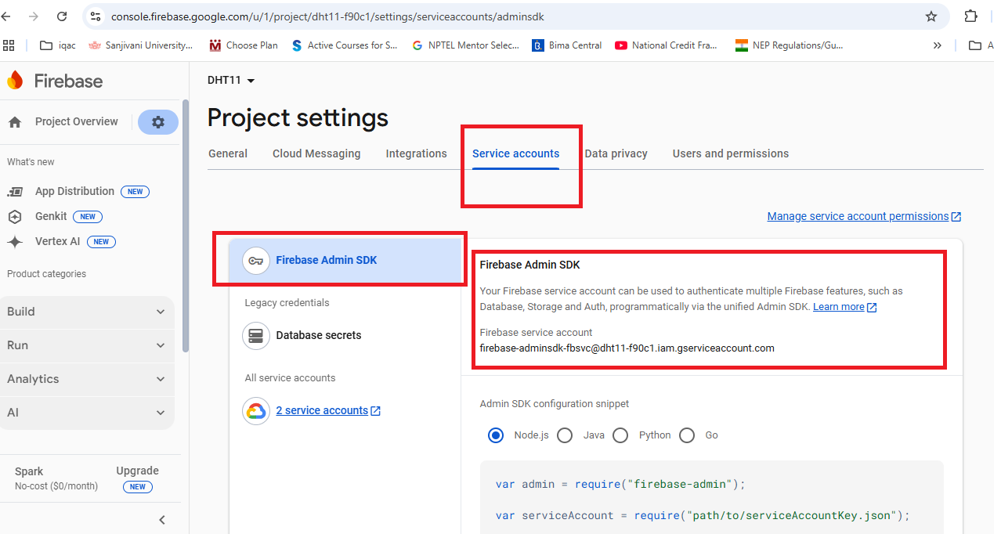View site information icon in address bar
The image size is (1001, 534).
95,16
